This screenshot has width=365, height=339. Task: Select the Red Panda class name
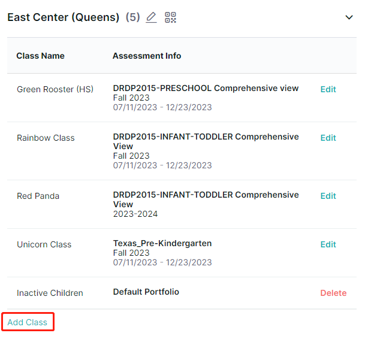38,196
